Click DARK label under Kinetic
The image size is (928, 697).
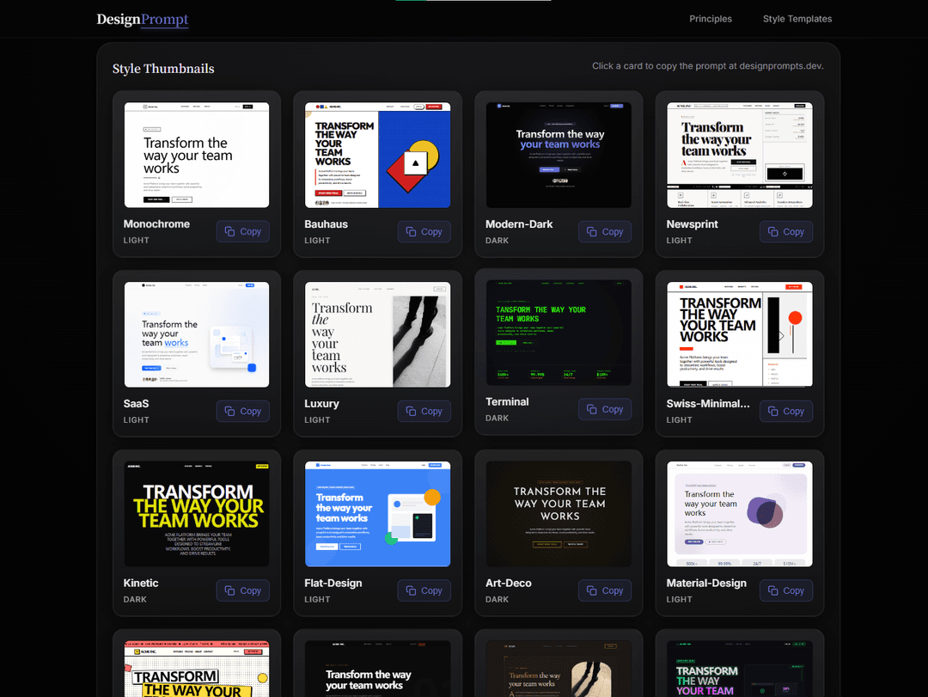(x=135, y=599)
